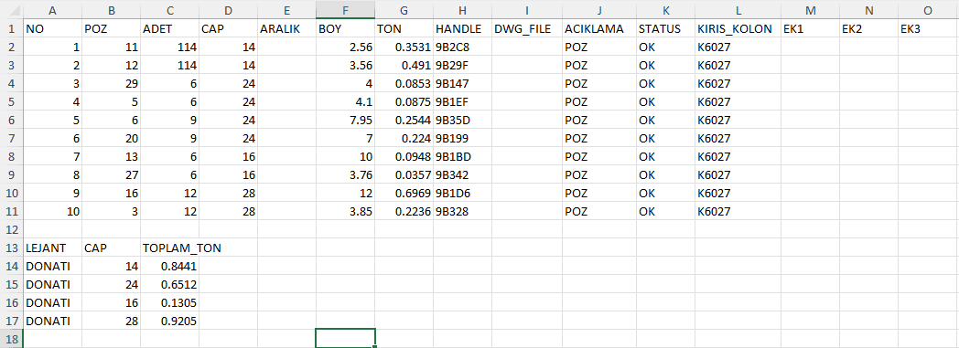The image size is (959, 348).
Task: Select TON value 0.2236
Action: (x=404, y=212)
